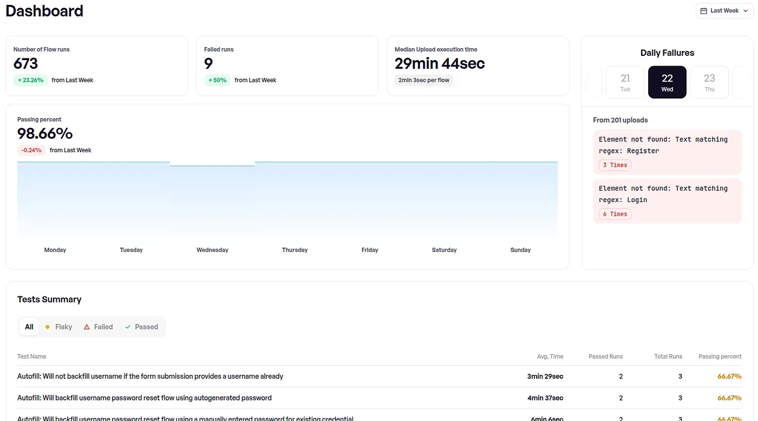Click the '3 Times' failure count badge
The image size is (758, 421).
615,165
